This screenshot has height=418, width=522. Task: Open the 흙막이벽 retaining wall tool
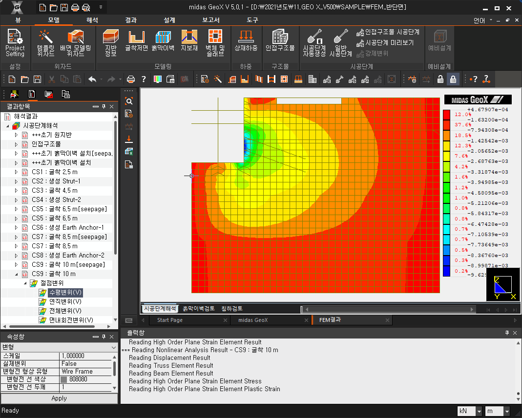[x=163, y=43]
